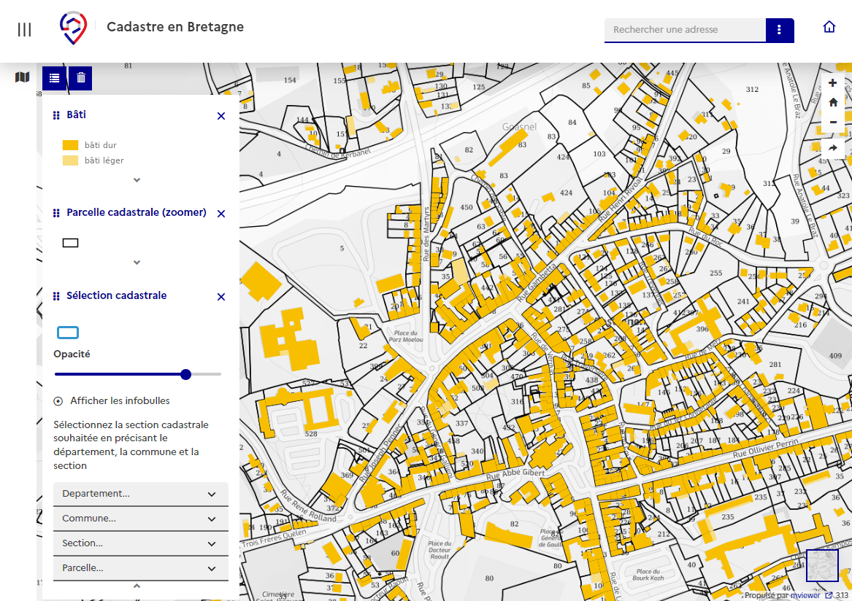Zoom in with the plus button
This screenshot has height=601, width=852.
click(x=833, y=83)
